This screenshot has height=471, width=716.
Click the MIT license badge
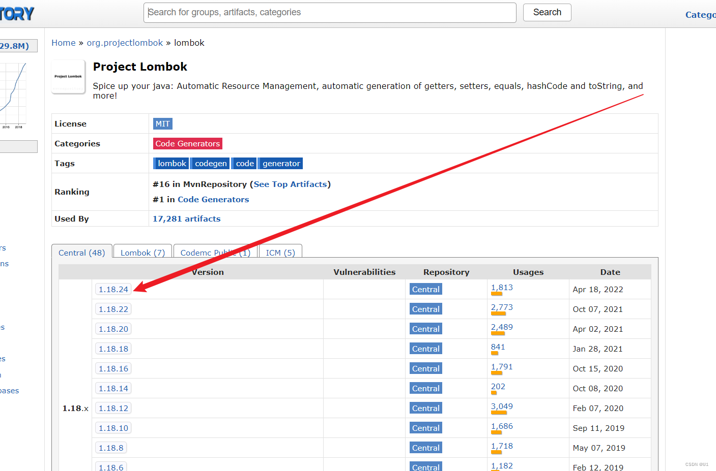coord(163,123)
